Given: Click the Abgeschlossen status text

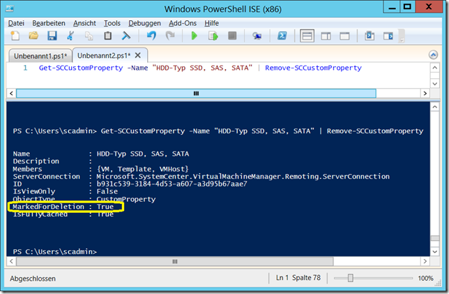Looking at the screenshot, I should [33, 279].
